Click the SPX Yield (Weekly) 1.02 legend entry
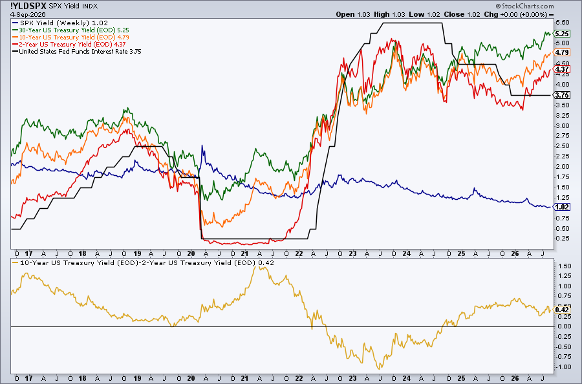Viewport: 582px width, 384px height. [60, 23]
